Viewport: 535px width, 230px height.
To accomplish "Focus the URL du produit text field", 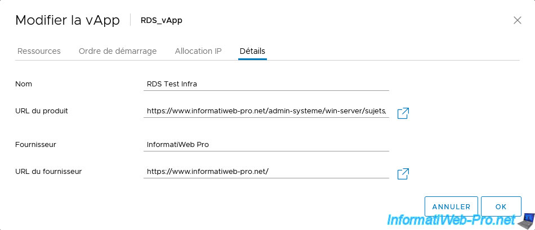I will point(266,111).
